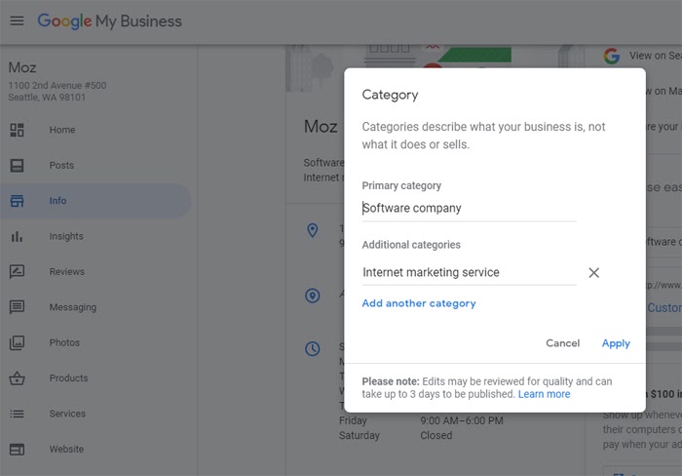Open the Insights menu item

pos(66,236)
